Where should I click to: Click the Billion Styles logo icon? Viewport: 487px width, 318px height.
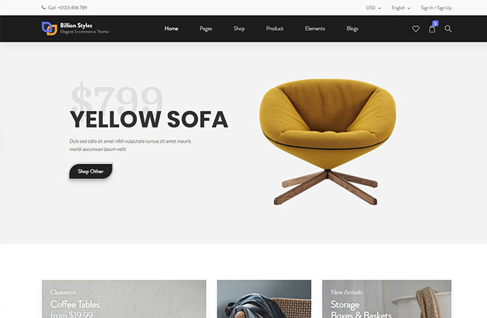pyautogui.click(x=49, y=28)
